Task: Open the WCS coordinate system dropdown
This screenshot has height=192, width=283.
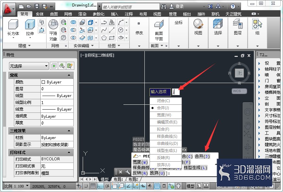Action: [x=239, y=91]
